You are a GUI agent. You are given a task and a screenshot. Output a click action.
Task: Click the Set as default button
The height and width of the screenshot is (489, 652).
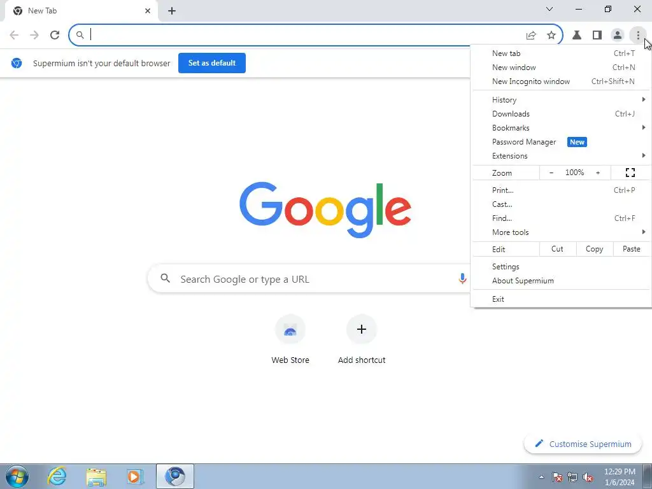[x=212, y=63]
